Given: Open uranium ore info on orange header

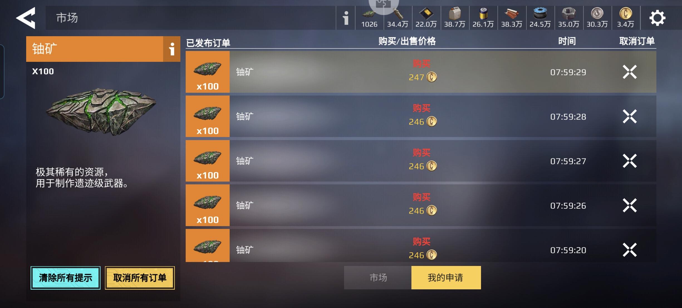Looking at the screenshot, I should point(172,49).
